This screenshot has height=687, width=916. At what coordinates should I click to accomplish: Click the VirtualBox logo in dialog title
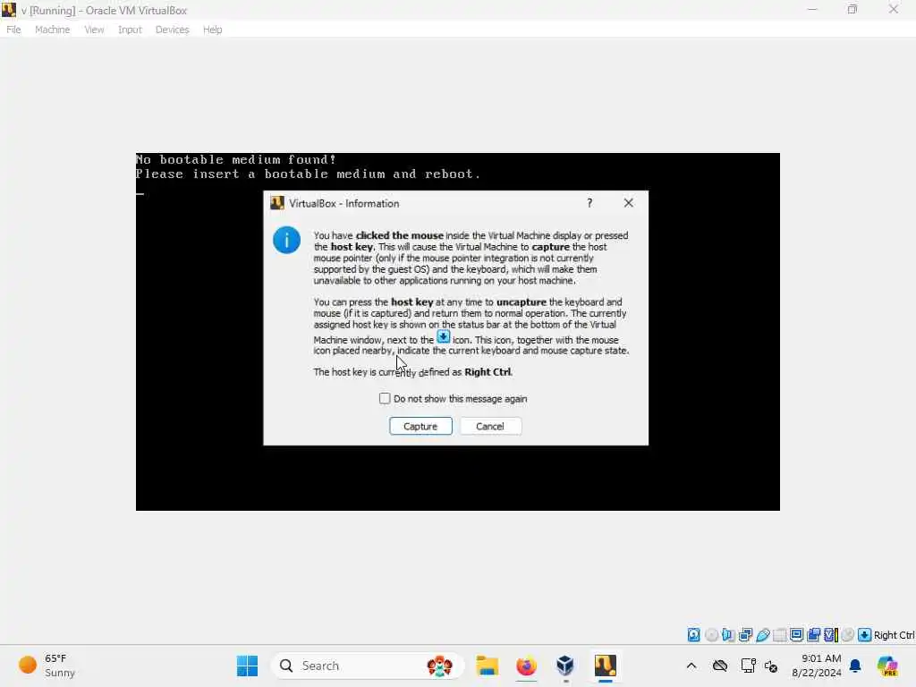pos(277,203)
